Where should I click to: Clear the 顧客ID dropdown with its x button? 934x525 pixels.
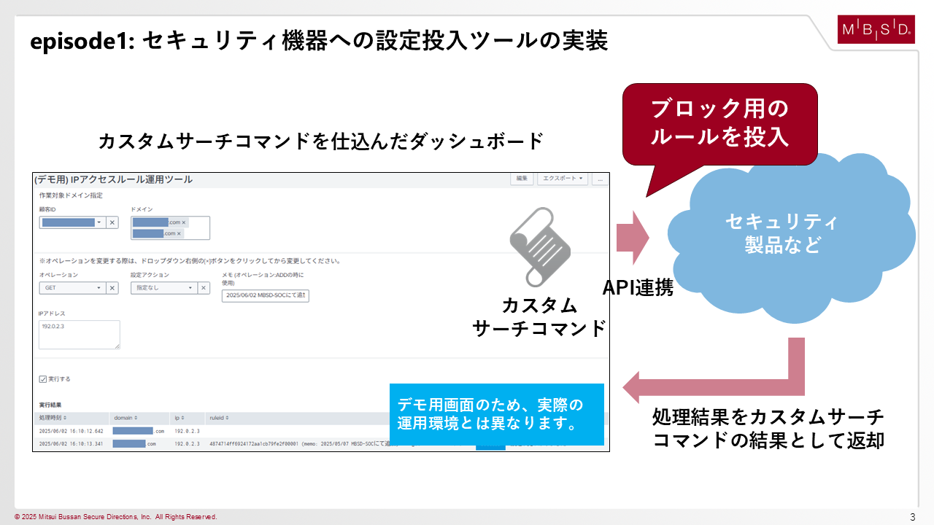click(112, 222)
